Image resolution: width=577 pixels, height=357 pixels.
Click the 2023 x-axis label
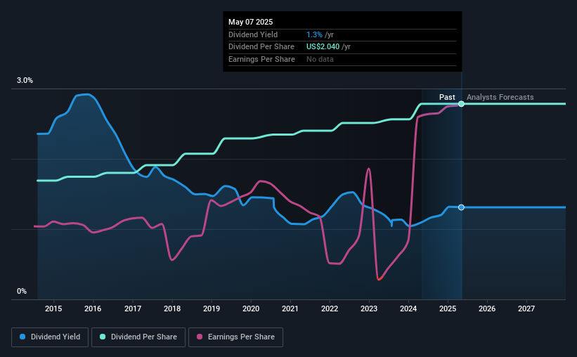click(369, 309)
